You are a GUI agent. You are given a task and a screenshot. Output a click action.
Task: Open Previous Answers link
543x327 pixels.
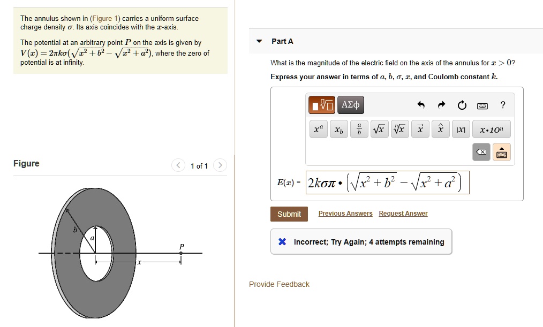point(345,214)
